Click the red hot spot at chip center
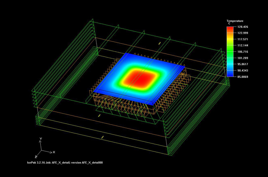Screen dimensions: 268x177 pyautogui.click(x=139, y=79)
